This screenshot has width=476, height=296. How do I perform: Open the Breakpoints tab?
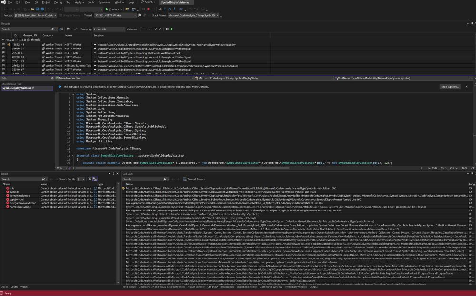(x=227, y=287)
